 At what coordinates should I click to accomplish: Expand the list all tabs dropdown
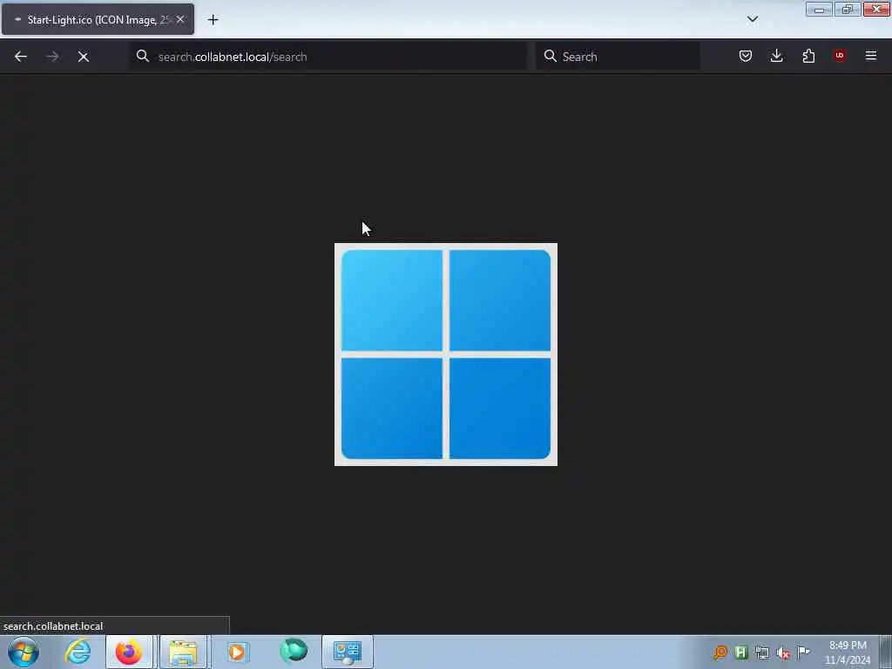coord(753,19)
